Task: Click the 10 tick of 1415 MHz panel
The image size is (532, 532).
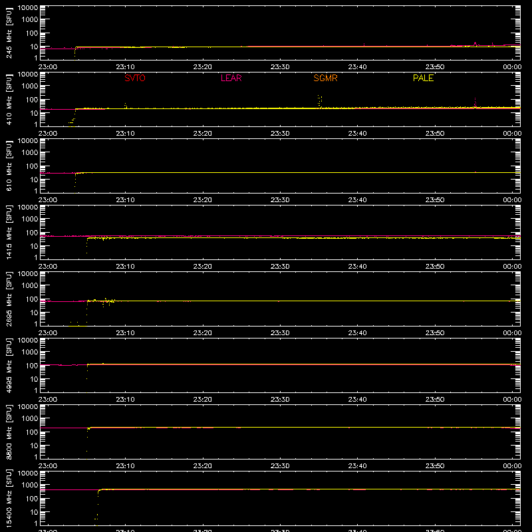Action: point(34,246)
